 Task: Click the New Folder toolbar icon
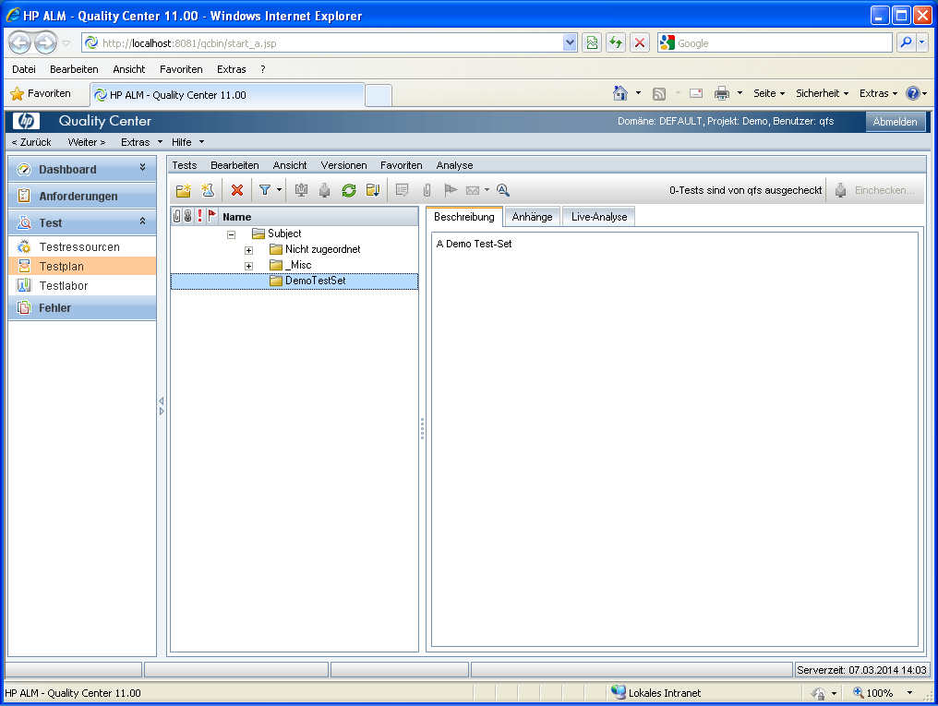[x=183, y=190]
